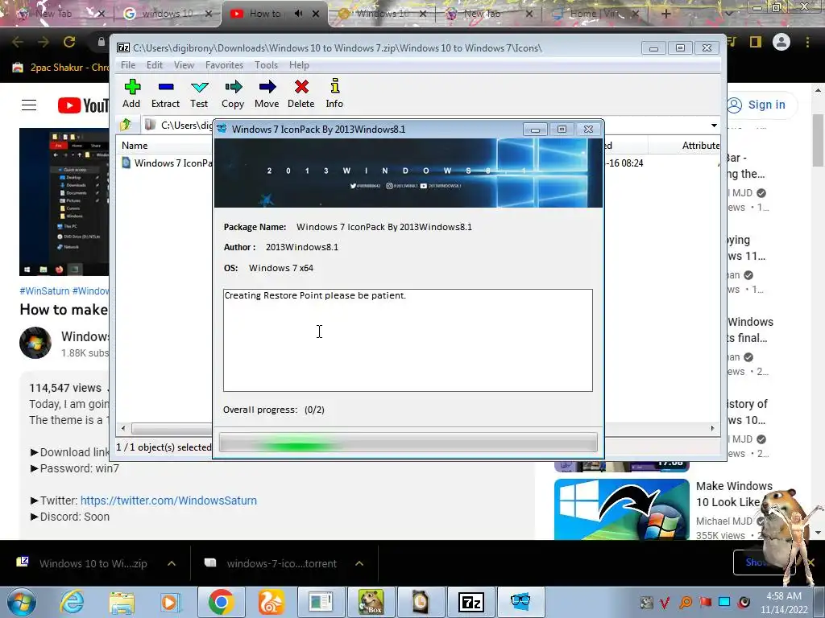Click the YouTube video player
Viewport: 825px width, 618px height.
[x=64, y=202]
